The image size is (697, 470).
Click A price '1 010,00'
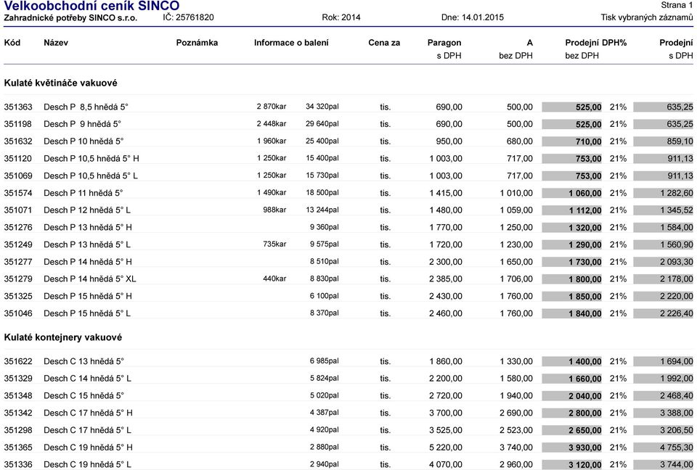pyautogui.click(x=516, y=193)
